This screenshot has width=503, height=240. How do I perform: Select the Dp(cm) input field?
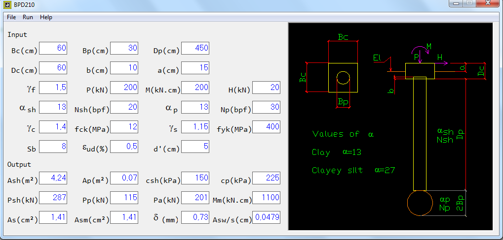click(x=195, y=49)
